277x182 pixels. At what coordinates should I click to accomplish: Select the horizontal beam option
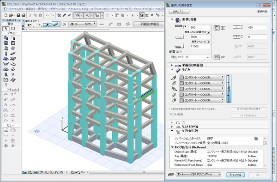[x=217, y=57]
